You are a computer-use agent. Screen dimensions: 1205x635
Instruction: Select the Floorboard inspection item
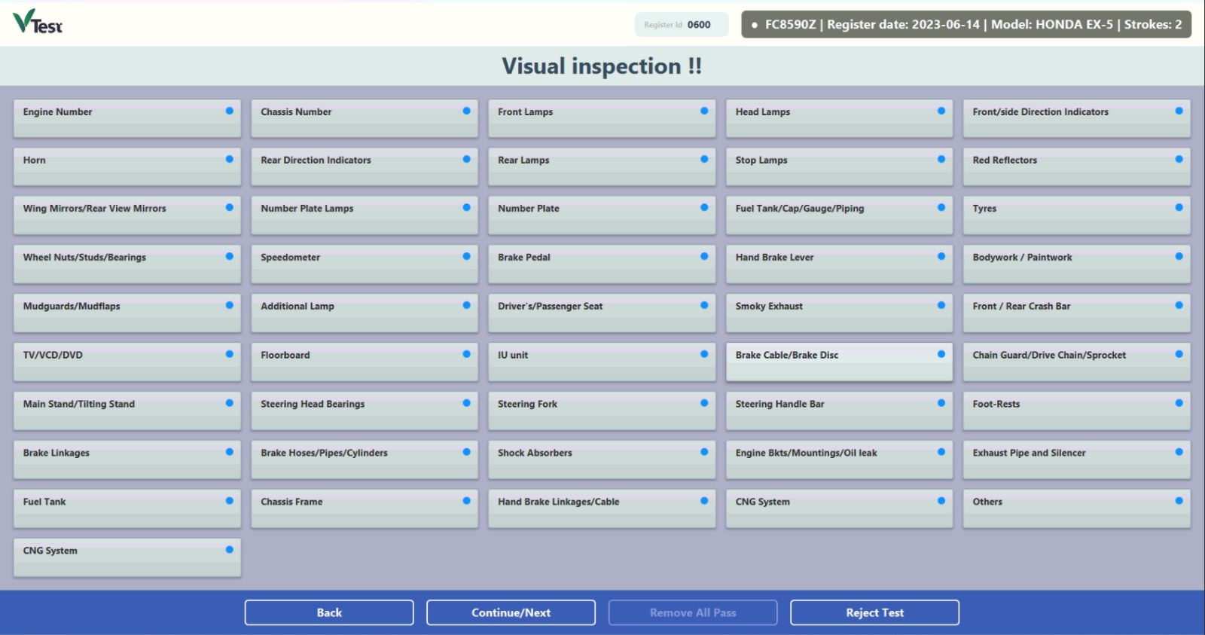point(365,362)
